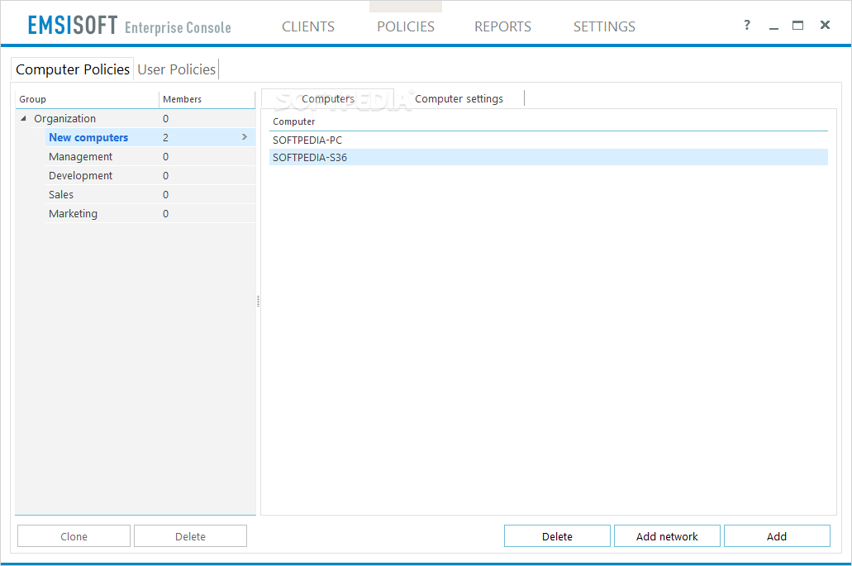
Task: Collapse the Organization tree node
Action: pos(23,118)
